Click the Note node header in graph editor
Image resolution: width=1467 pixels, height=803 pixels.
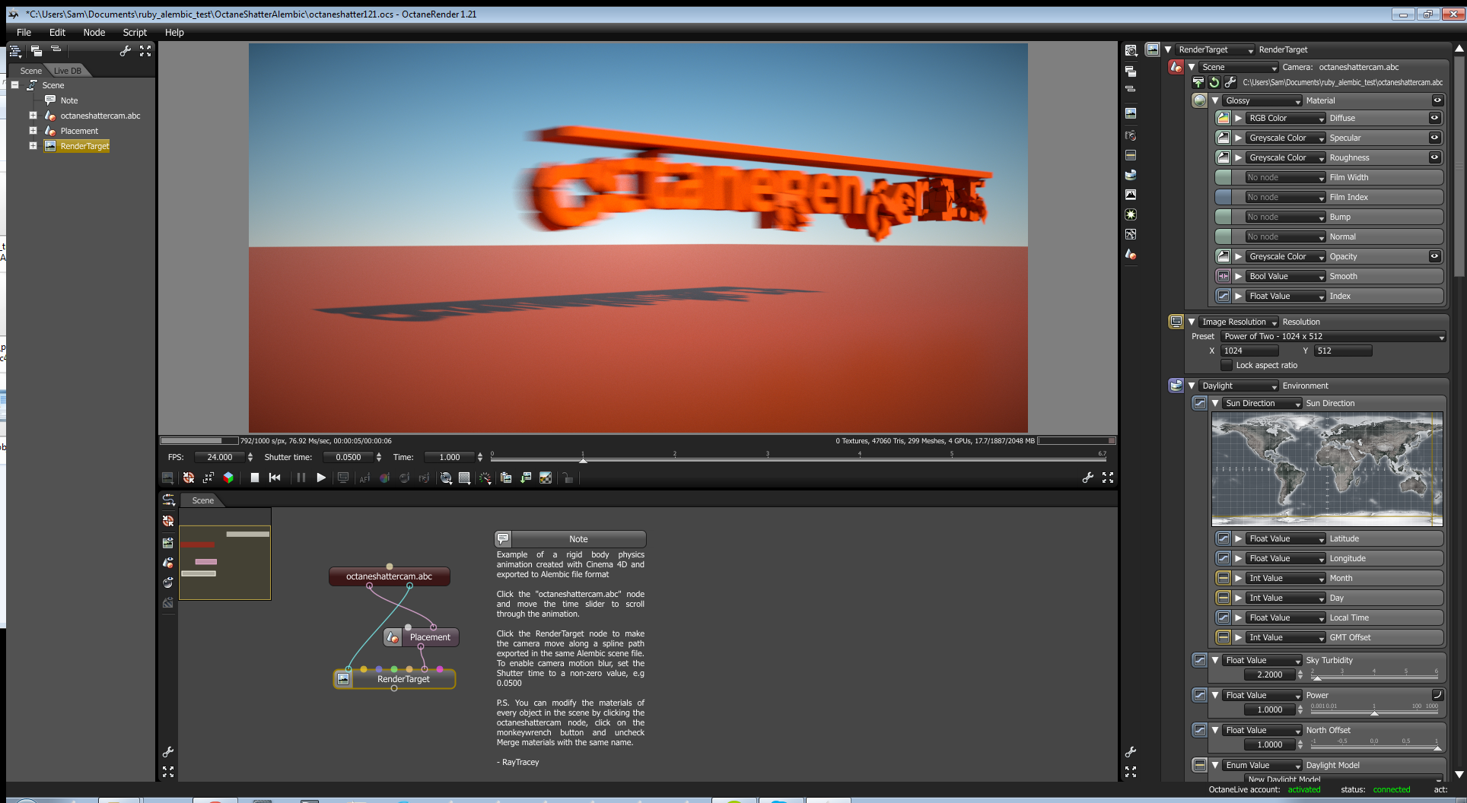[571, 539]
